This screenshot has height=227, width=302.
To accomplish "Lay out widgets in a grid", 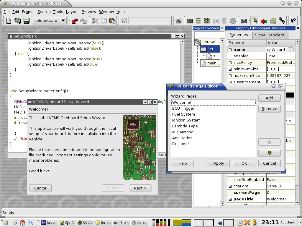I will [207, 20].
